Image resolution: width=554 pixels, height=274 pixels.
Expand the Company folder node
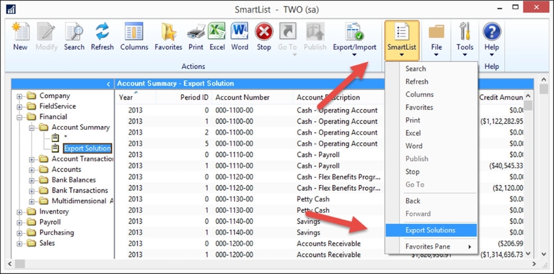[19, 96]
